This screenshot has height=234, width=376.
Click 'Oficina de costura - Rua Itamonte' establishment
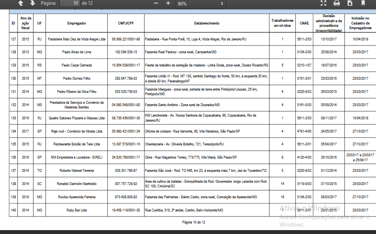pos(192,131)
